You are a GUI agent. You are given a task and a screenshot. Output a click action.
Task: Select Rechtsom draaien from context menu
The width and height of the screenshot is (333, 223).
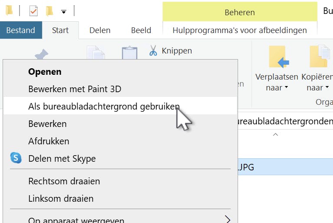[x=64, y=181]
